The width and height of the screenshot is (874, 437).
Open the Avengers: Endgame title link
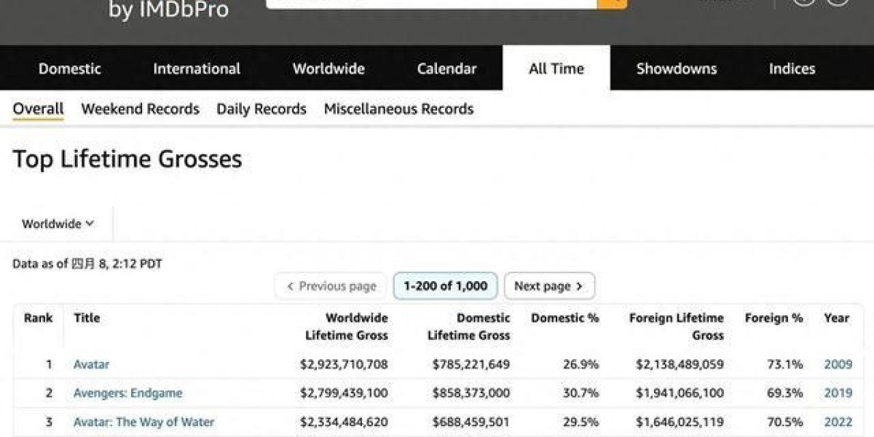click(x=127, y=393)
